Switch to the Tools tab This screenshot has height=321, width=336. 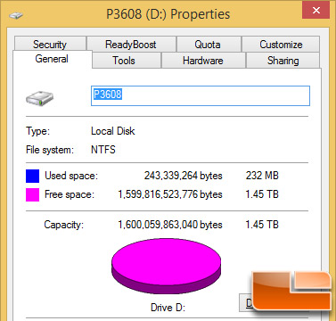click(x=124, y=61)
